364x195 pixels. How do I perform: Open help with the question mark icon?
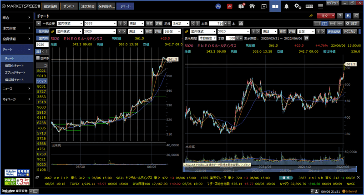340,16
